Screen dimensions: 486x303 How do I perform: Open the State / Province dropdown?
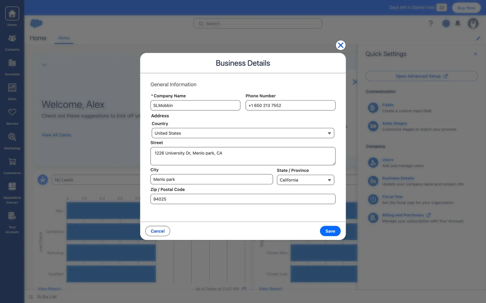(x=305, y=180)
